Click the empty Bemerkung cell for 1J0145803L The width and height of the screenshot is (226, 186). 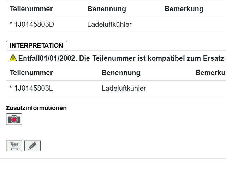pos(210,88)
